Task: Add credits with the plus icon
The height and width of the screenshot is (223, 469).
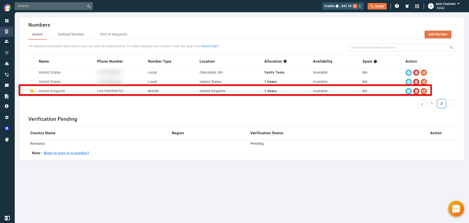Action: point(355,6)
